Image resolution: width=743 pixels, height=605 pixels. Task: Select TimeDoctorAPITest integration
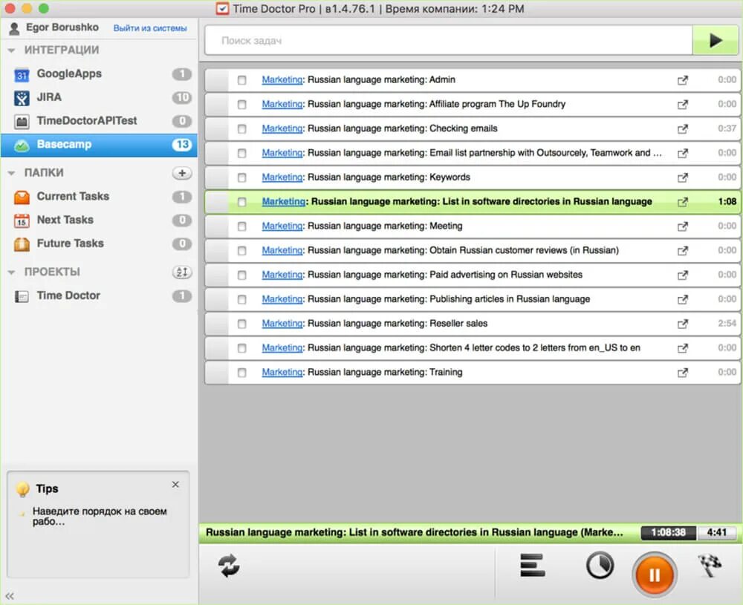click(99, 121)
